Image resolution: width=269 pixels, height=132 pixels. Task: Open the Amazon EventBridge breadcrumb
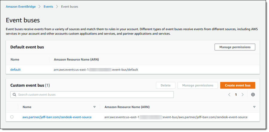(x=21, y=6)
